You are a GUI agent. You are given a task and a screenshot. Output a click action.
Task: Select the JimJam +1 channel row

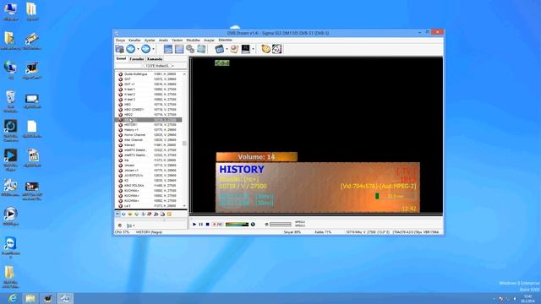(149, 171)
